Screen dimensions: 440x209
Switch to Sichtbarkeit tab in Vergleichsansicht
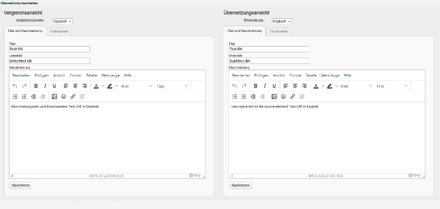pos(59,31)
